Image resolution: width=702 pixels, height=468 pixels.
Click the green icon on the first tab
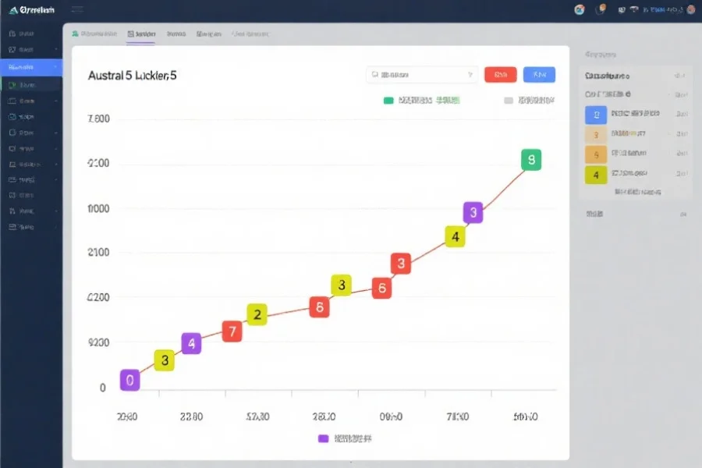pyautogui.click(x=75, y=34)
